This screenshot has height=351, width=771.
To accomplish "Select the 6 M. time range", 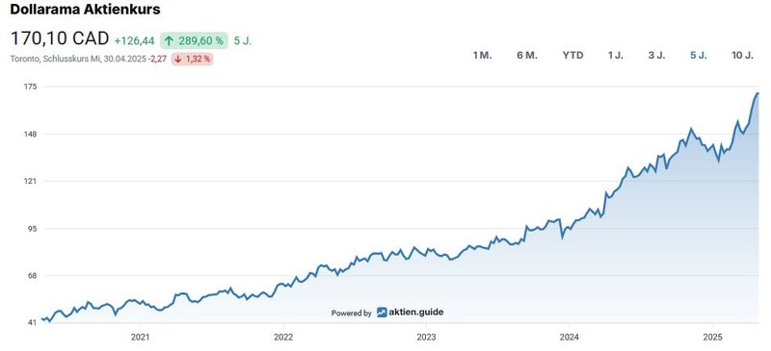I will 526,55.
